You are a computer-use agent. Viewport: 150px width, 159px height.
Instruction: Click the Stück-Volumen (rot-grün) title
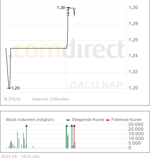coord(30,120)
